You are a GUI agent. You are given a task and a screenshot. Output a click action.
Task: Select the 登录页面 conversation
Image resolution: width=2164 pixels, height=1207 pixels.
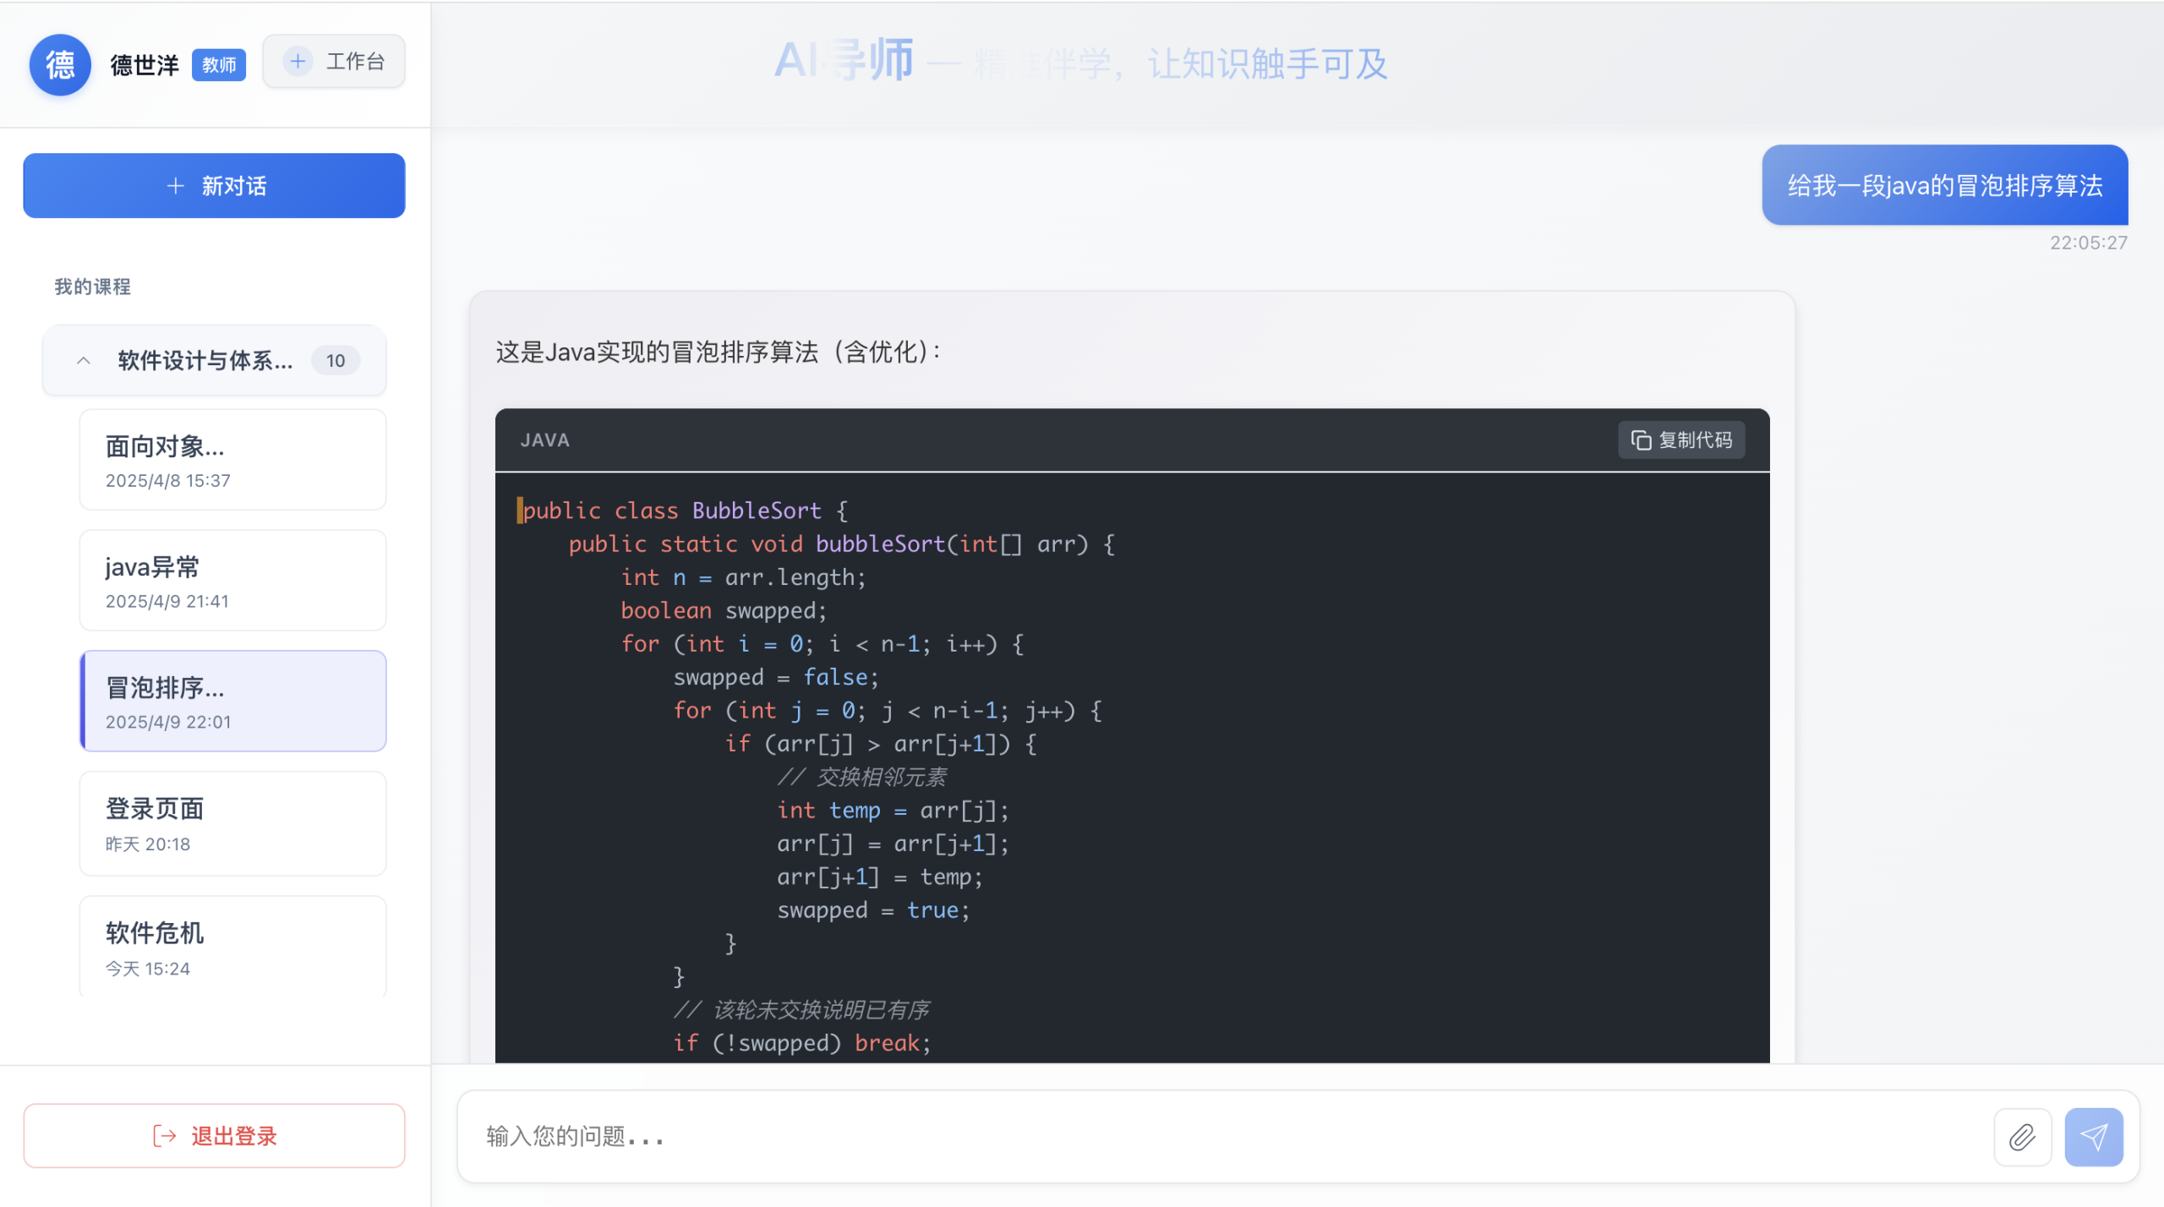click(232, 822)
